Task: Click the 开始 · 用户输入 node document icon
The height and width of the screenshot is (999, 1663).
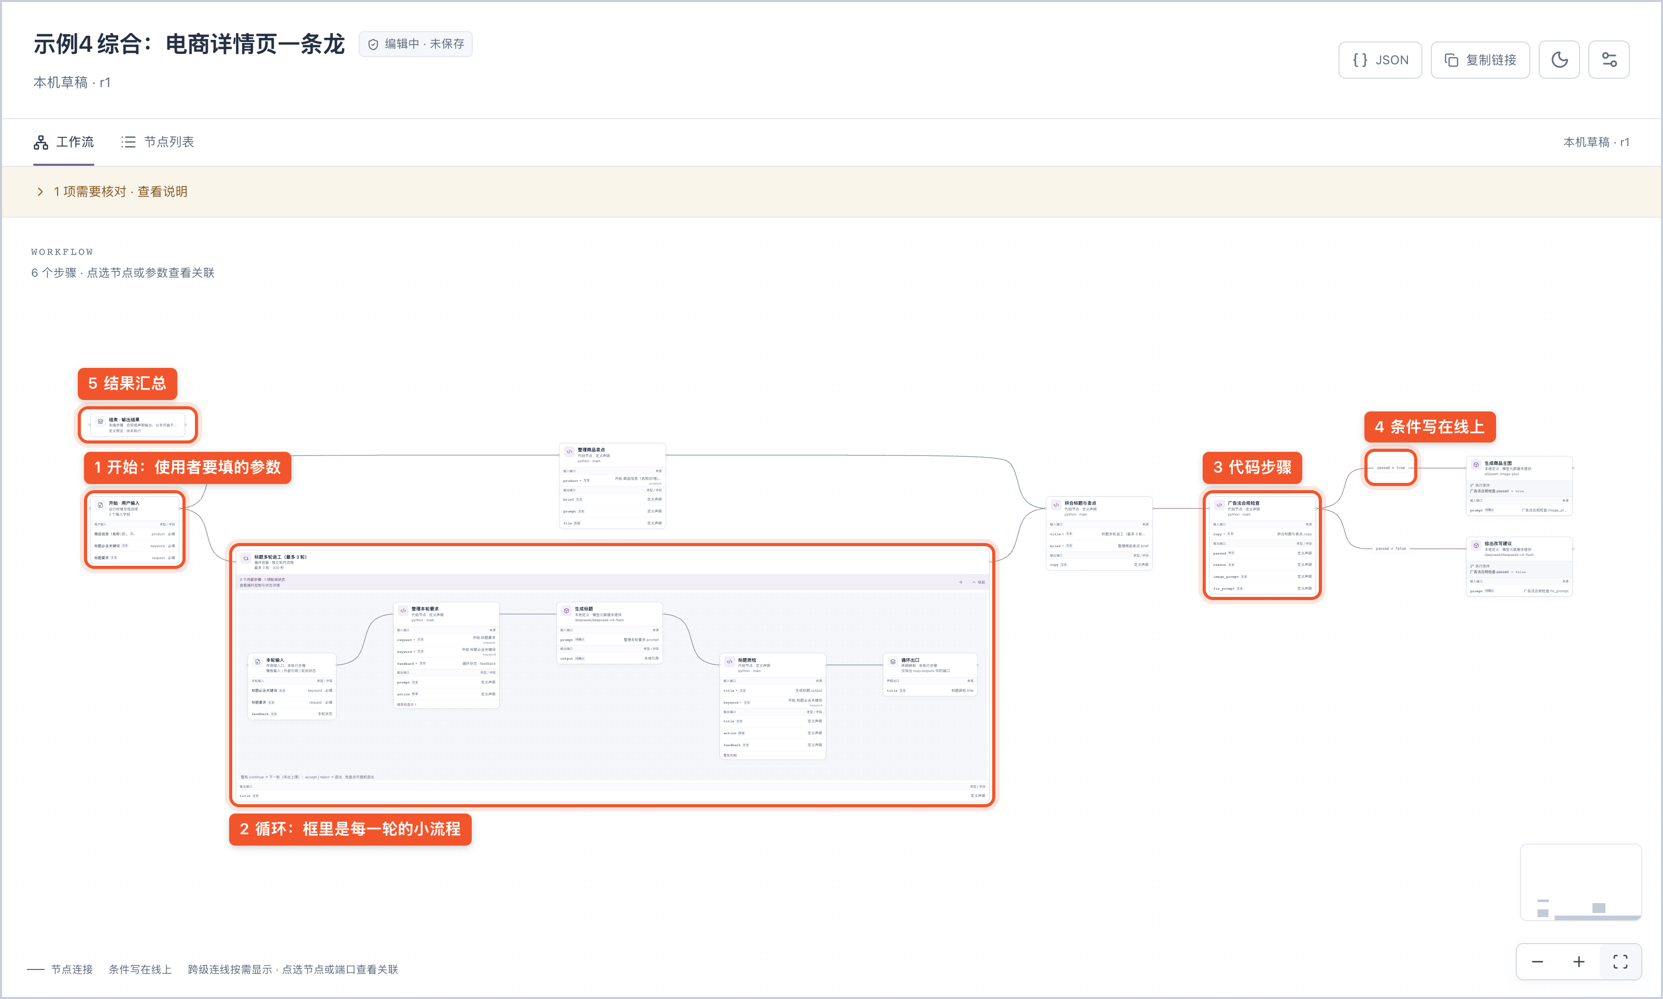Action: coord(101,506)
